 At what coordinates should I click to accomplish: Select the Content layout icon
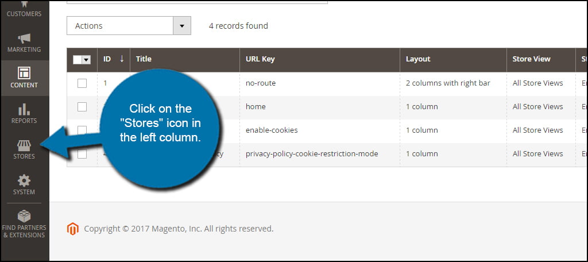coord(24,73)
